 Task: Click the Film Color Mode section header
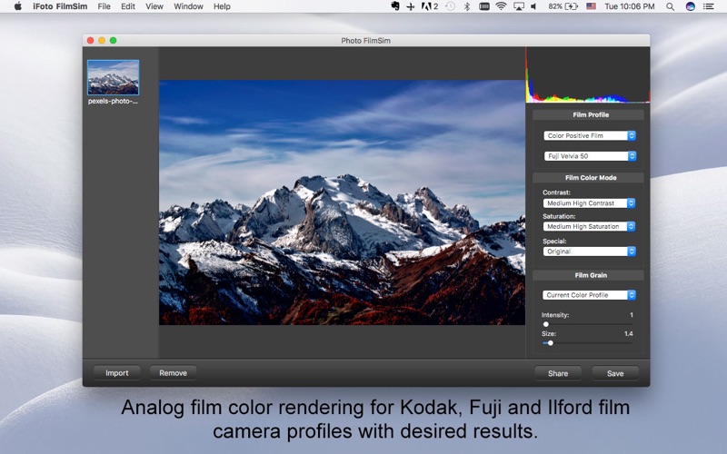point(588,178)
